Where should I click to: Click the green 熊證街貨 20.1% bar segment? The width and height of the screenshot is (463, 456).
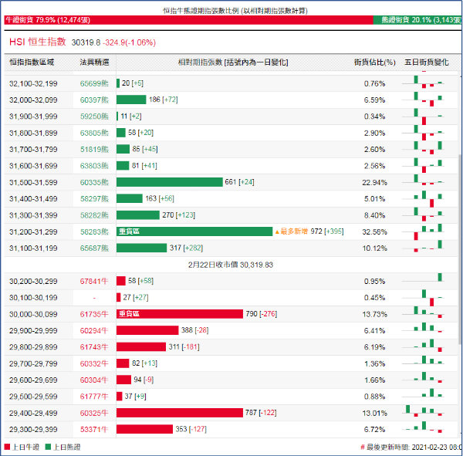417,20
